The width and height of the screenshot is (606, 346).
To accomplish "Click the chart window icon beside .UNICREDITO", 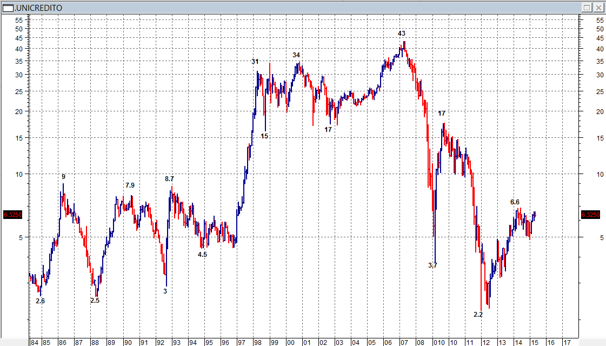I will tap(8, 8).
